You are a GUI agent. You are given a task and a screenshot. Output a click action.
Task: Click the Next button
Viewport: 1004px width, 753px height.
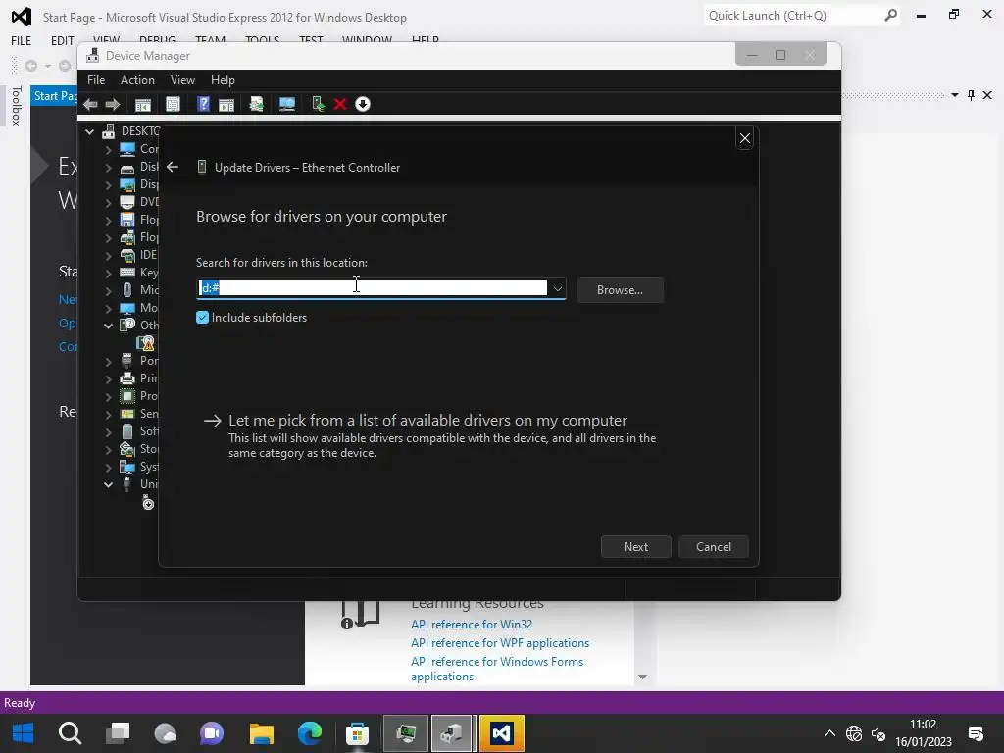[635, 547]
